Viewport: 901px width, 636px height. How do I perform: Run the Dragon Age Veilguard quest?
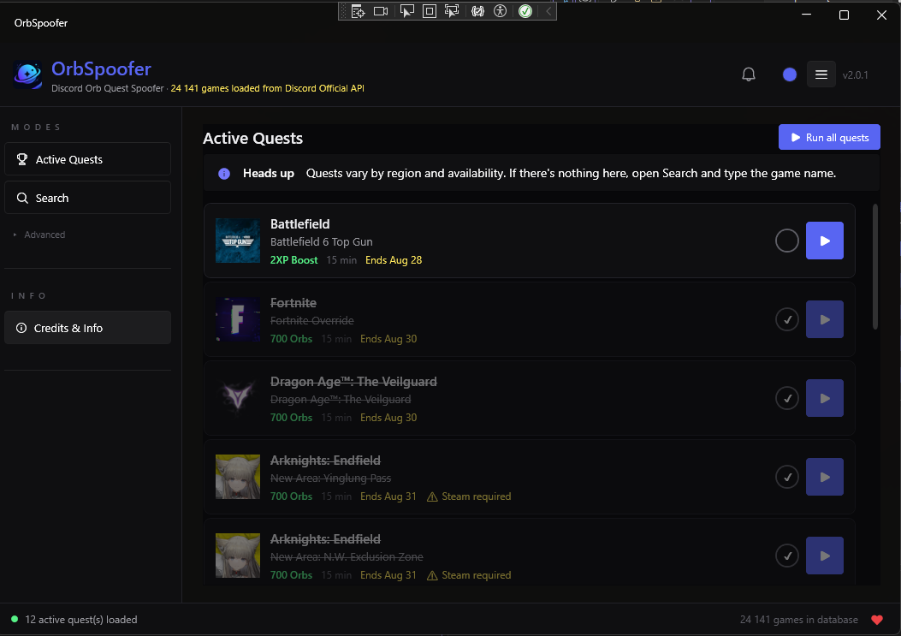[x=825, y=398]
